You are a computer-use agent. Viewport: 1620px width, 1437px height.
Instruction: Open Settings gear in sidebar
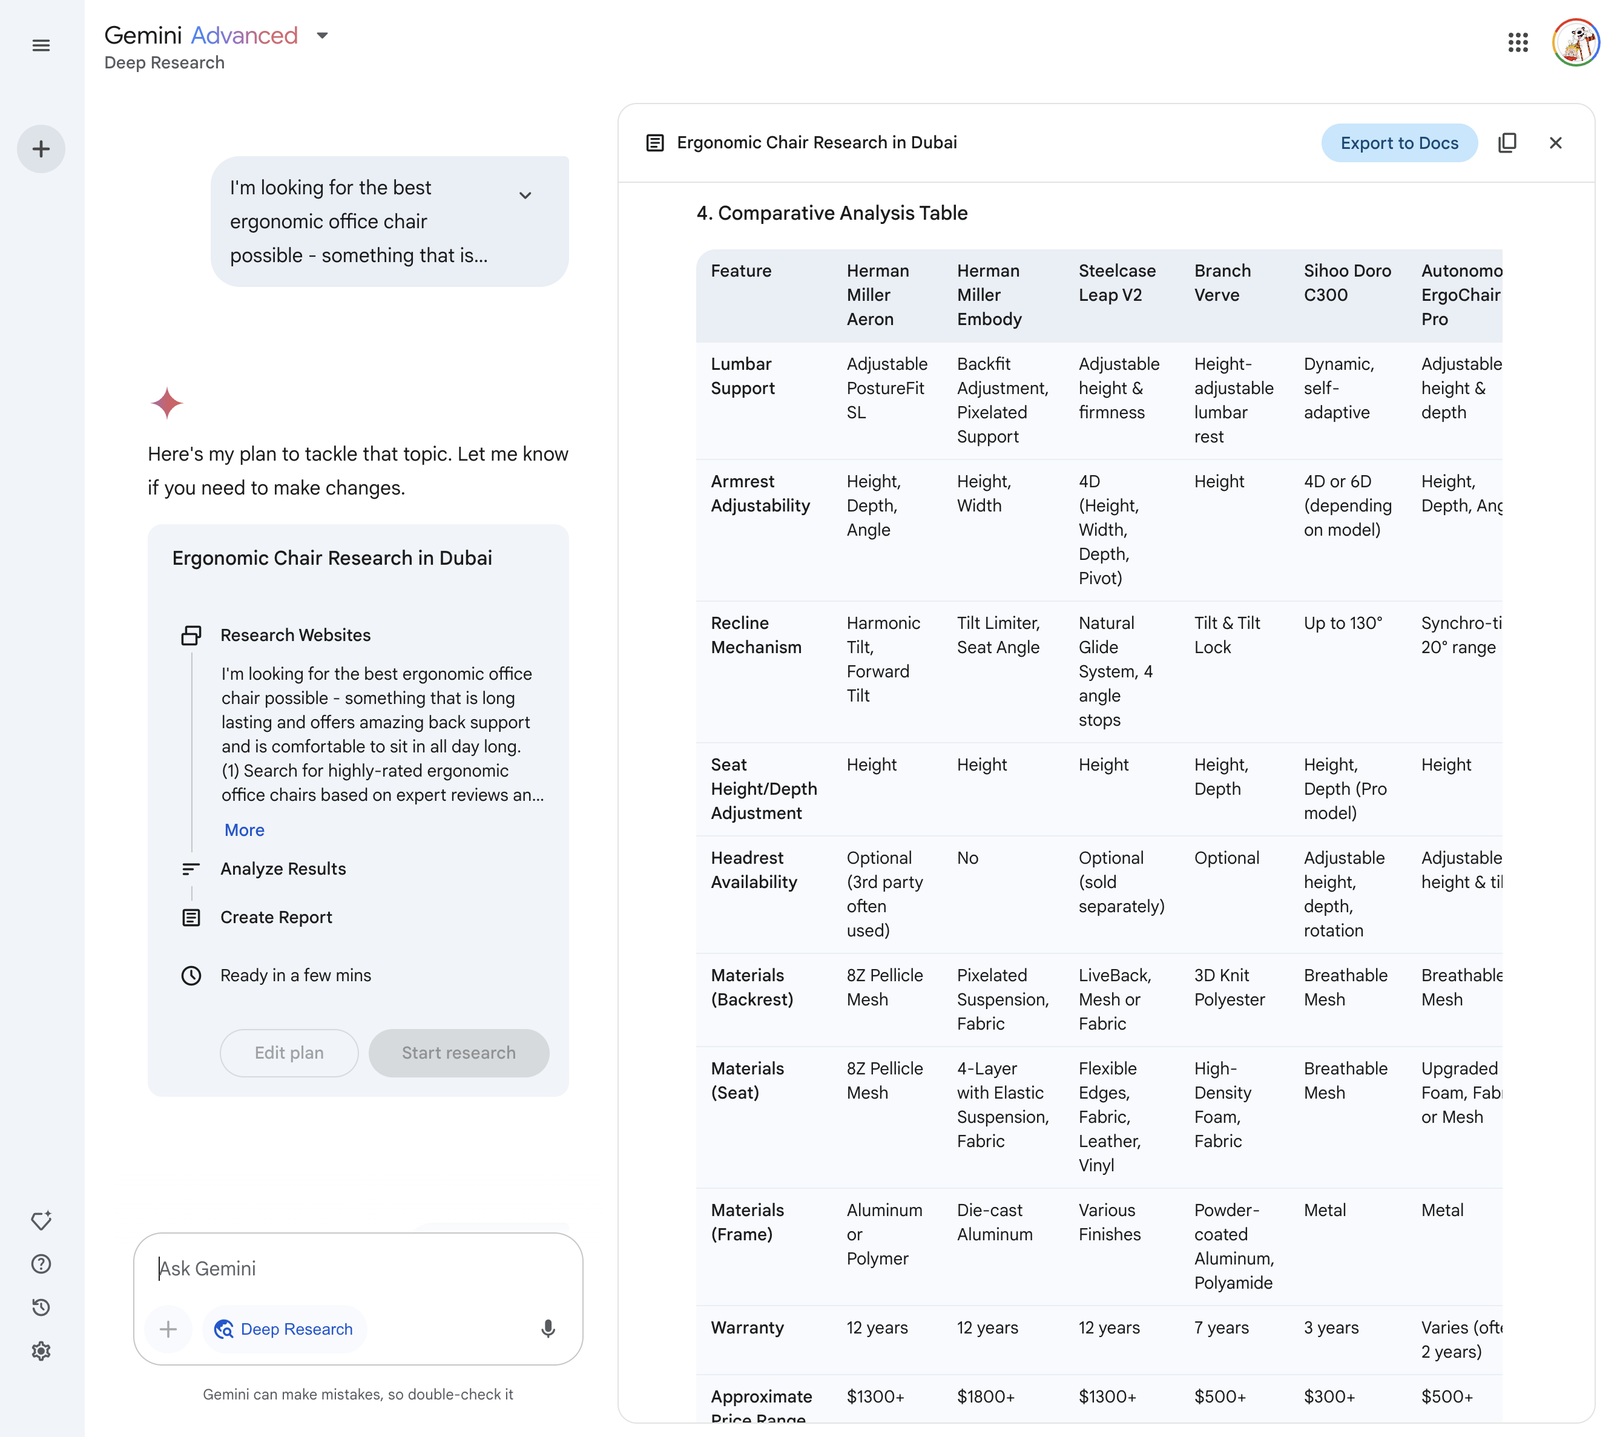41,1352
